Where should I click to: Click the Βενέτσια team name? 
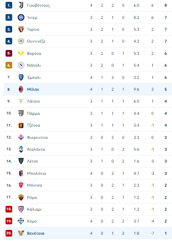[36, 233]
